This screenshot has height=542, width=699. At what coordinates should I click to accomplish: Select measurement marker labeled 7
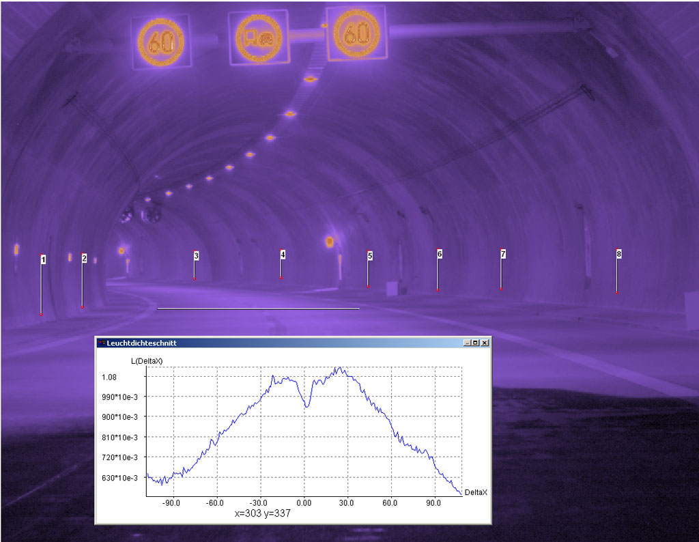(x=503, y=254)
